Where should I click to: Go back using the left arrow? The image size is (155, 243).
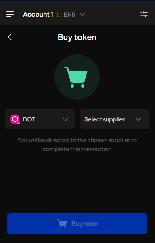click(x=10, y=37)
